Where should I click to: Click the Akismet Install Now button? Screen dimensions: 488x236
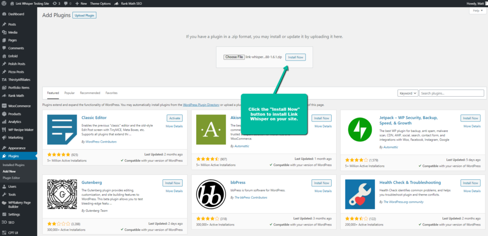(x=322, y=118)
